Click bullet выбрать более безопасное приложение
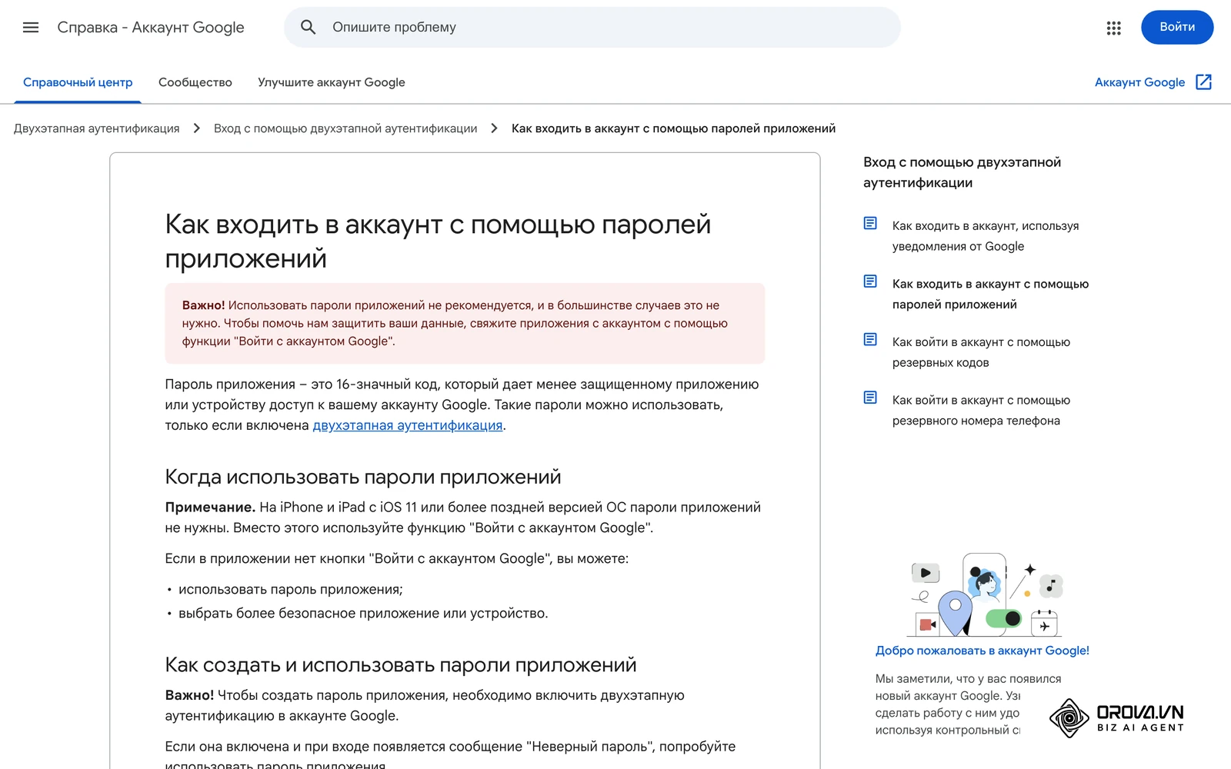1231x769 pixels. coord(363,613)
